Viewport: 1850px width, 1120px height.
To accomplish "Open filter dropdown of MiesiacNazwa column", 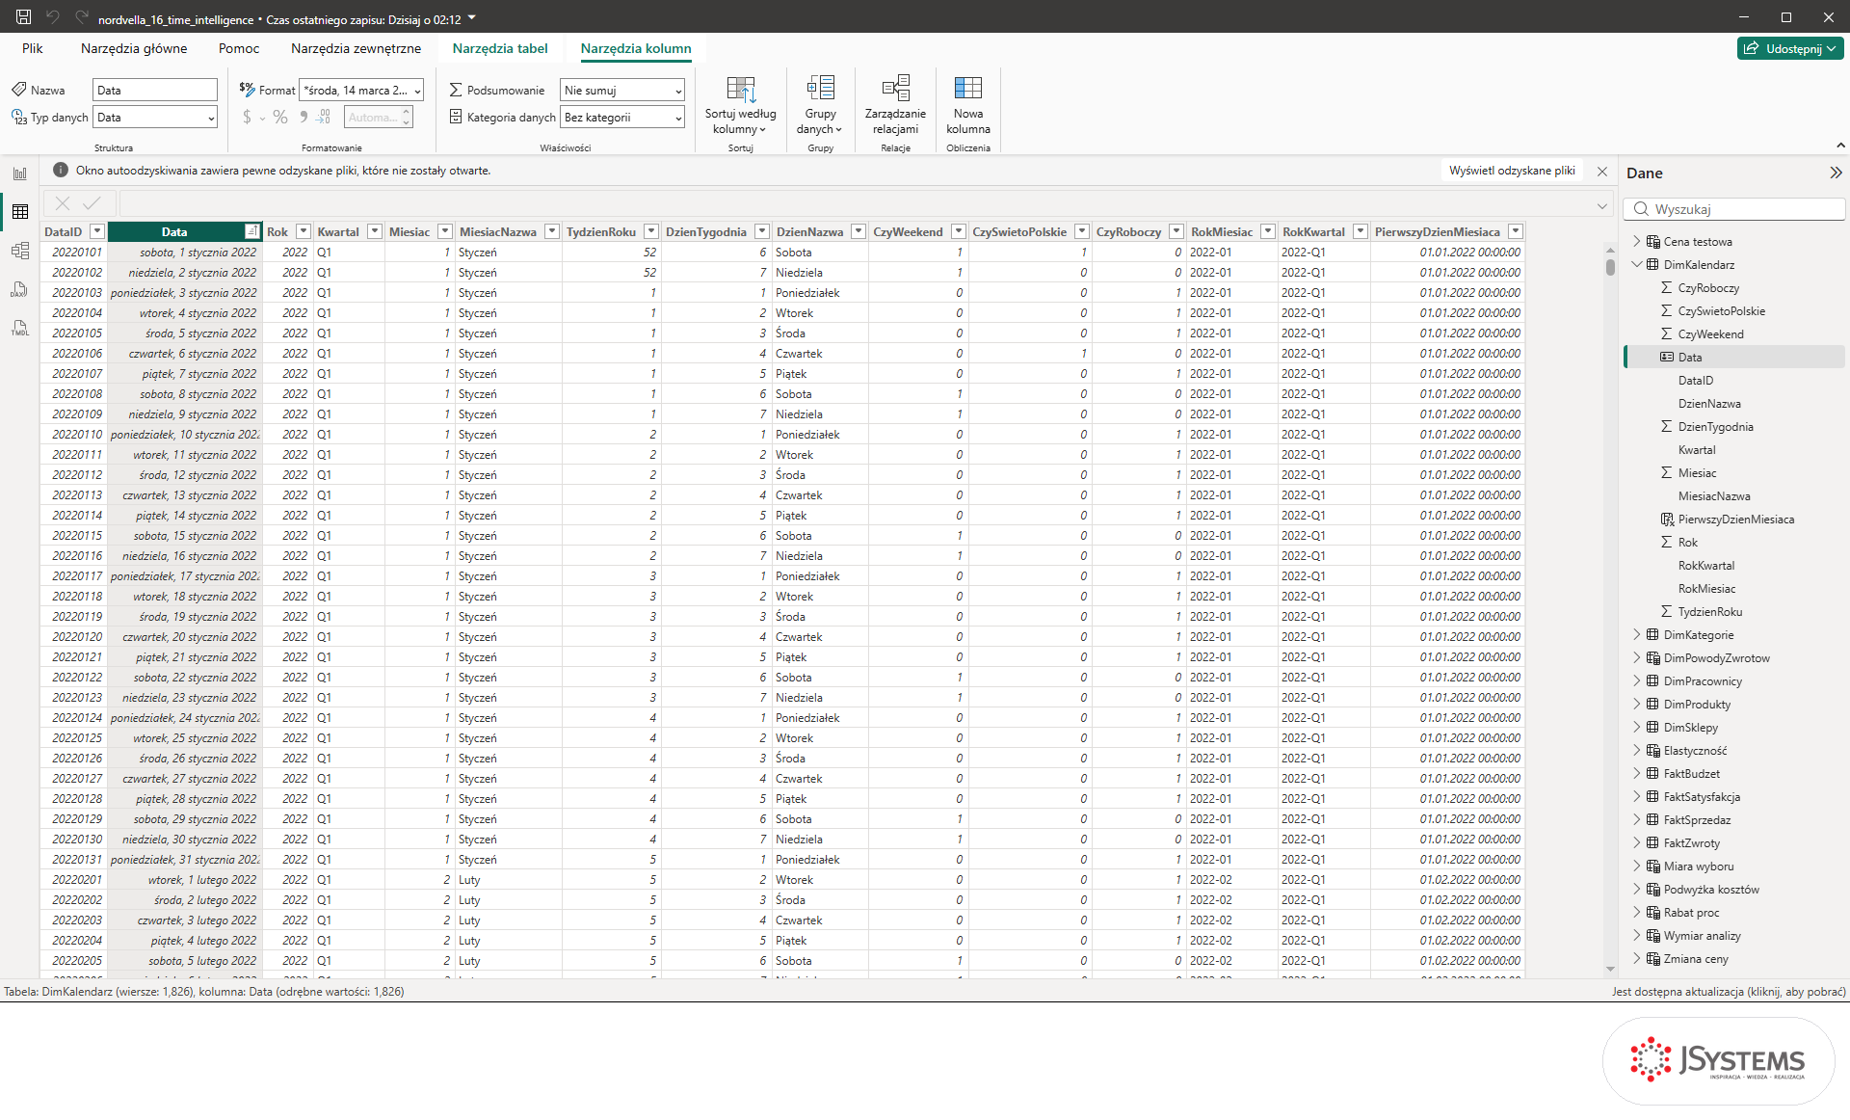I will click(552, 231).
